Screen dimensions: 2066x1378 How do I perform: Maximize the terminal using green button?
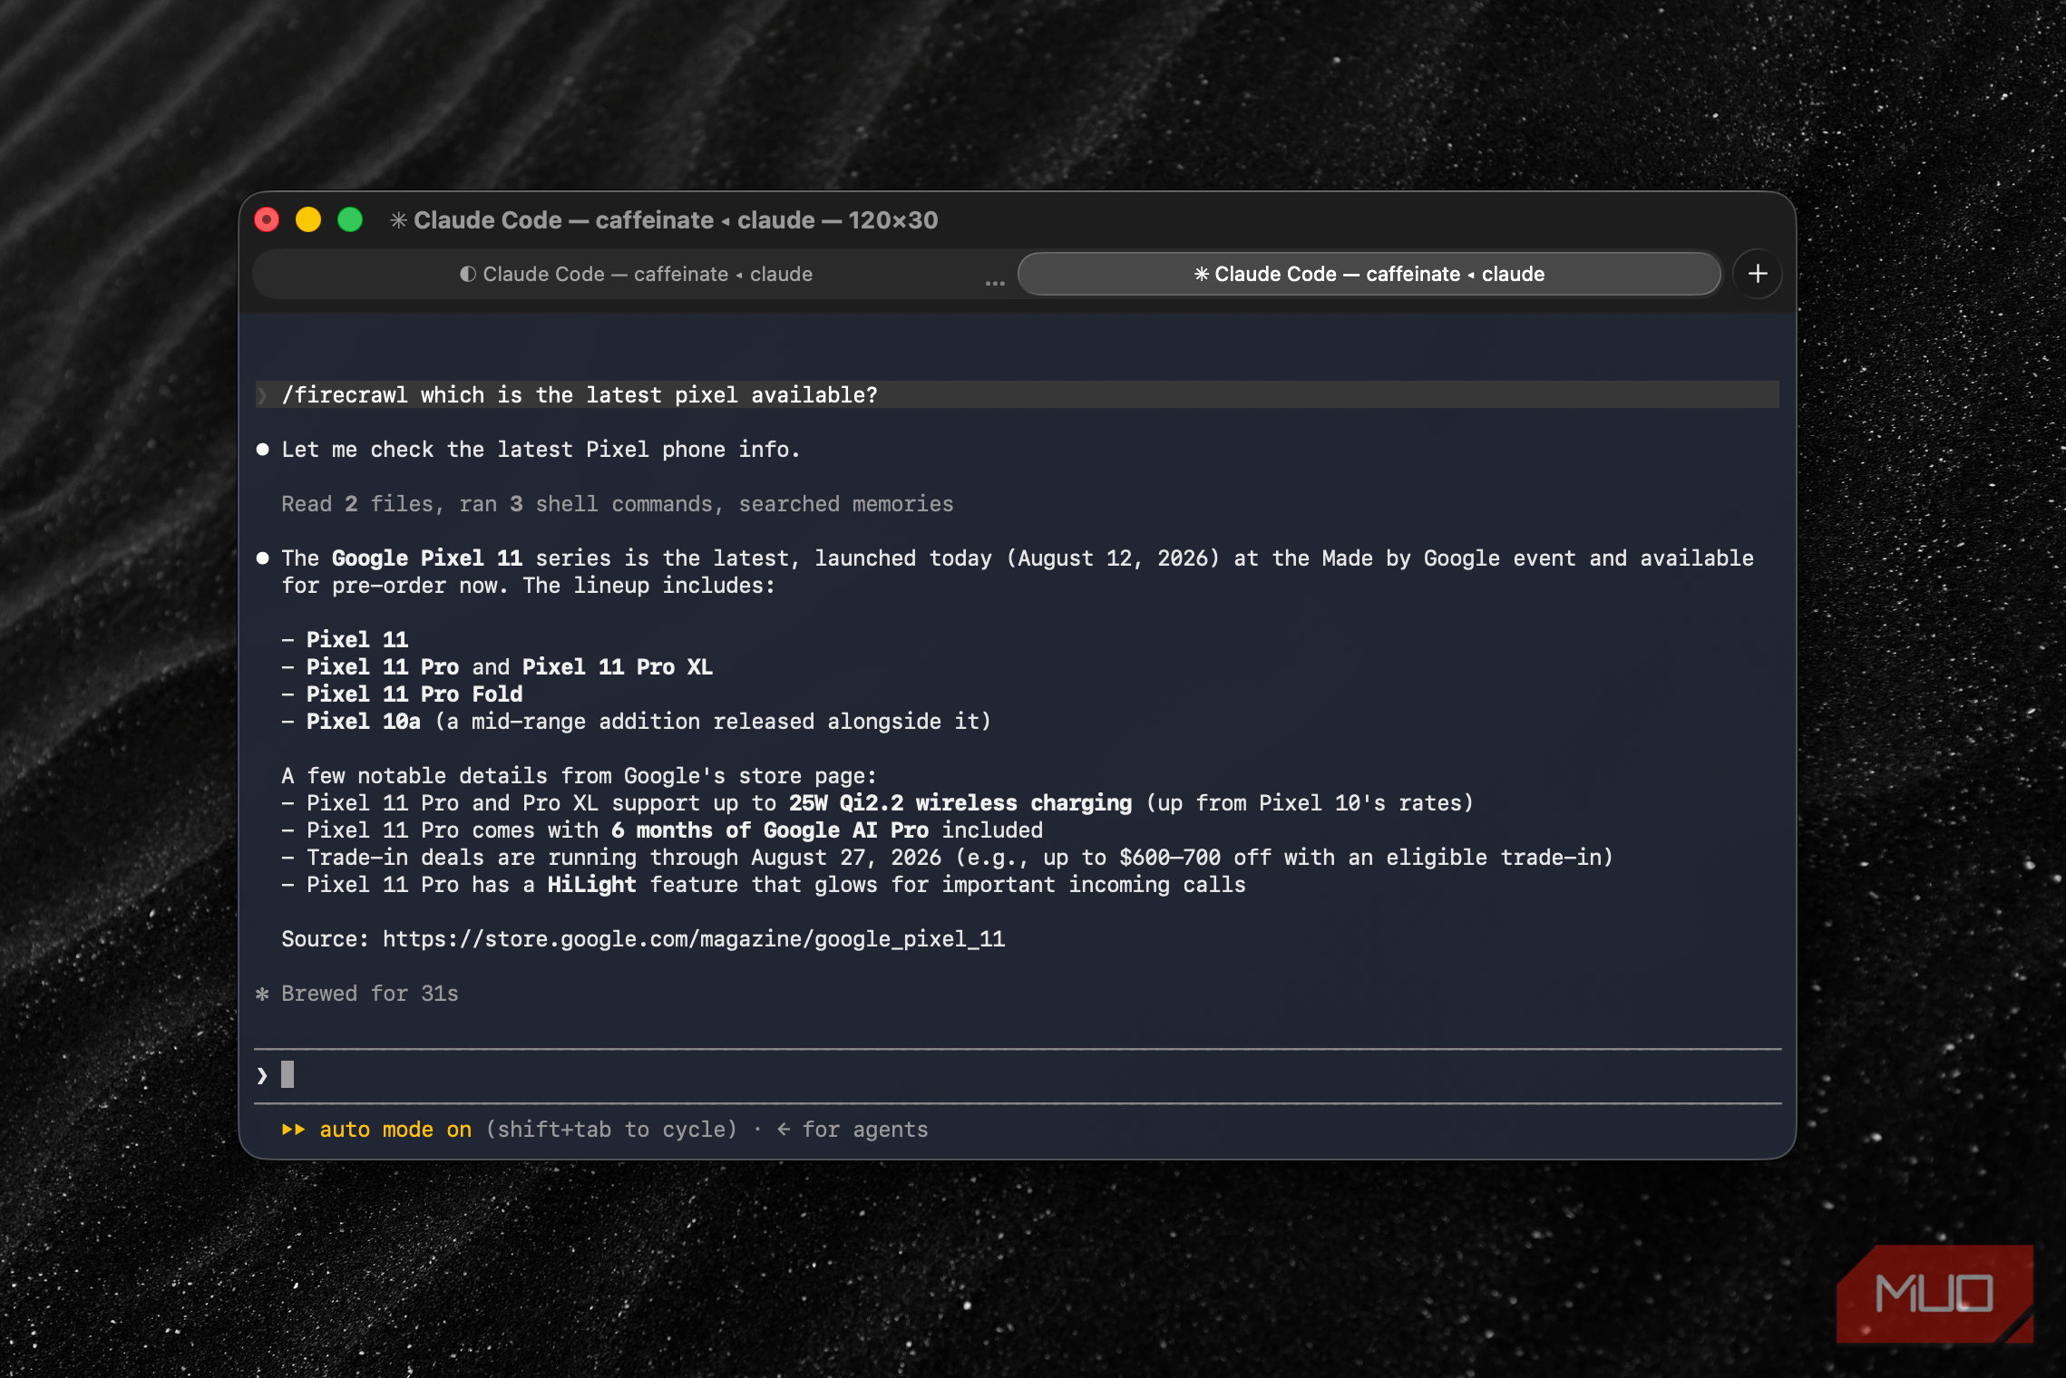[350, 220]
